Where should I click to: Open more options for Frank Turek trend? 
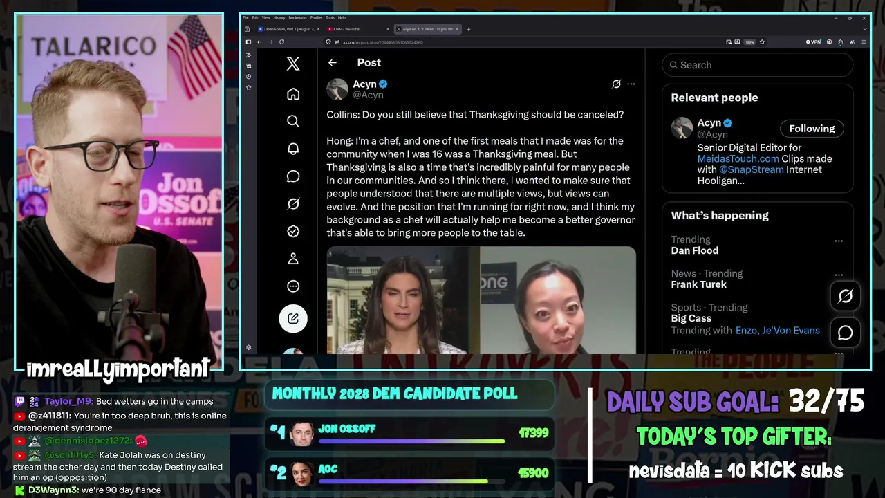[839, 275]
